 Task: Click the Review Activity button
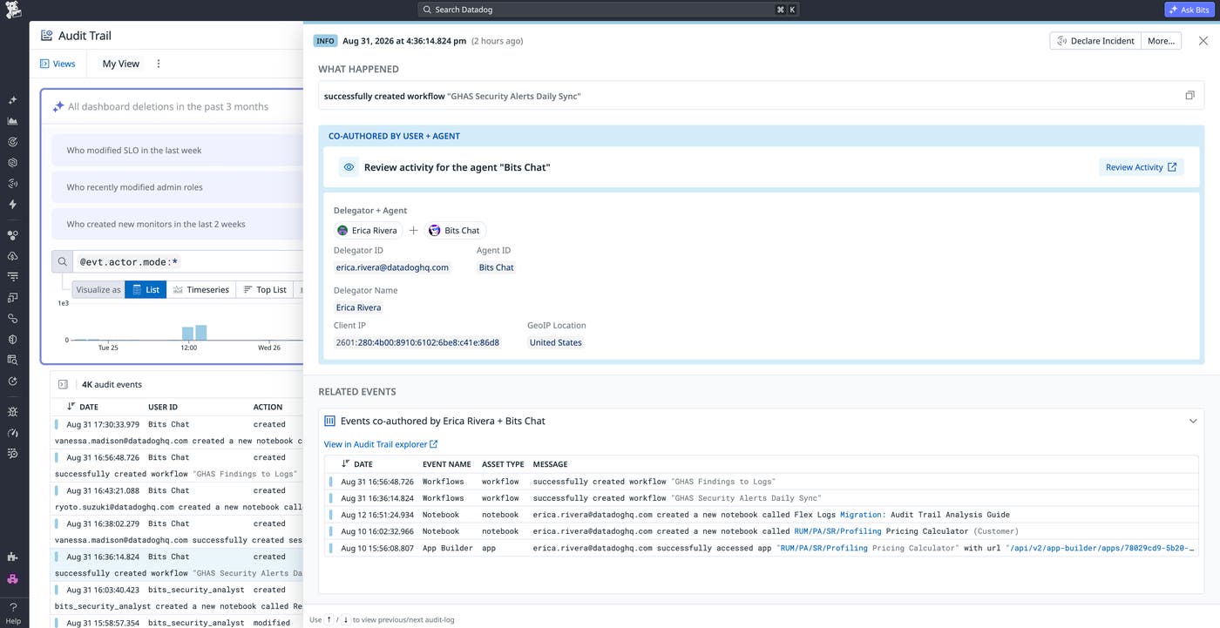[x=1141, y=167]
